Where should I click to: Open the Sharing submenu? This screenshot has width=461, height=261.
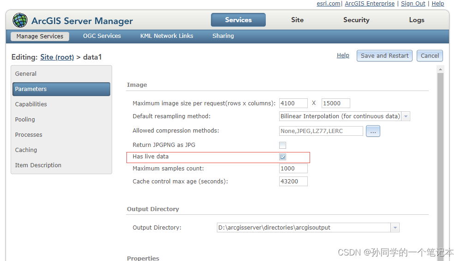[223, 36]
